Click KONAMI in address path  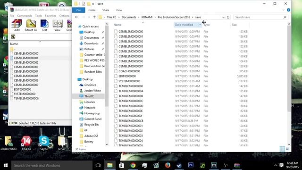[x=147, y=17]
